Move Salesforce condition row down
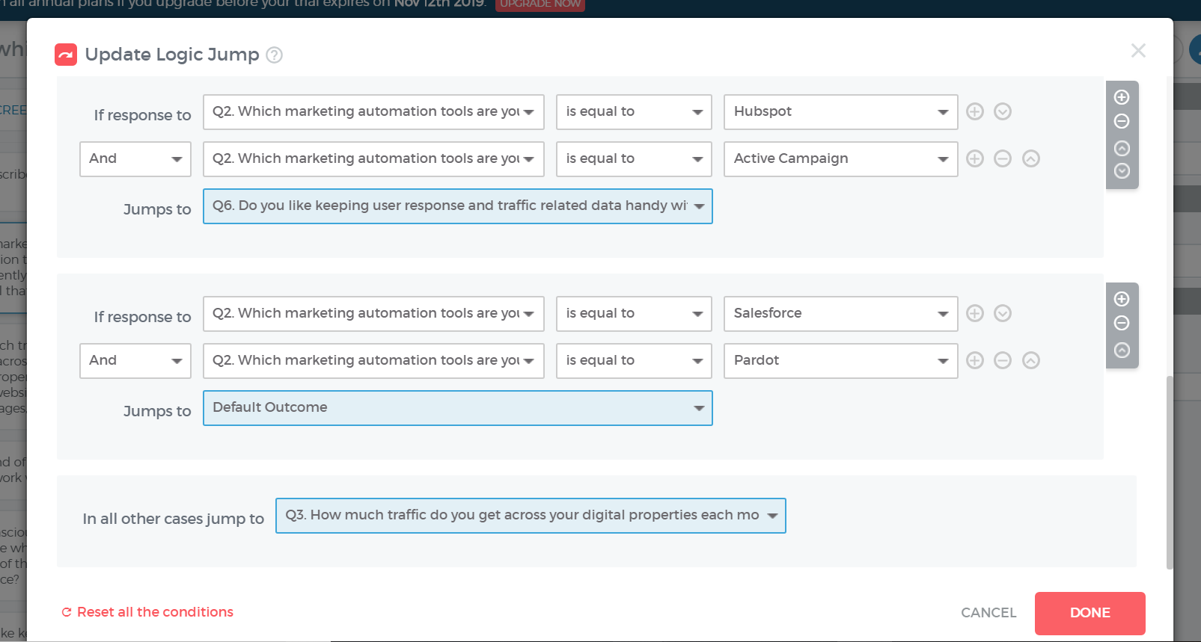1201x642 pixels. 1003,313
